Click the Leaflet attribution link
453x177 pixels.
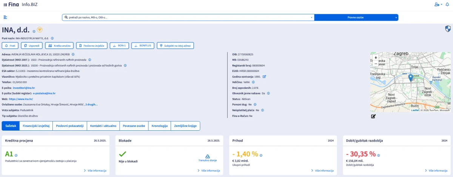pyautogui.click(x=415, y=110)
